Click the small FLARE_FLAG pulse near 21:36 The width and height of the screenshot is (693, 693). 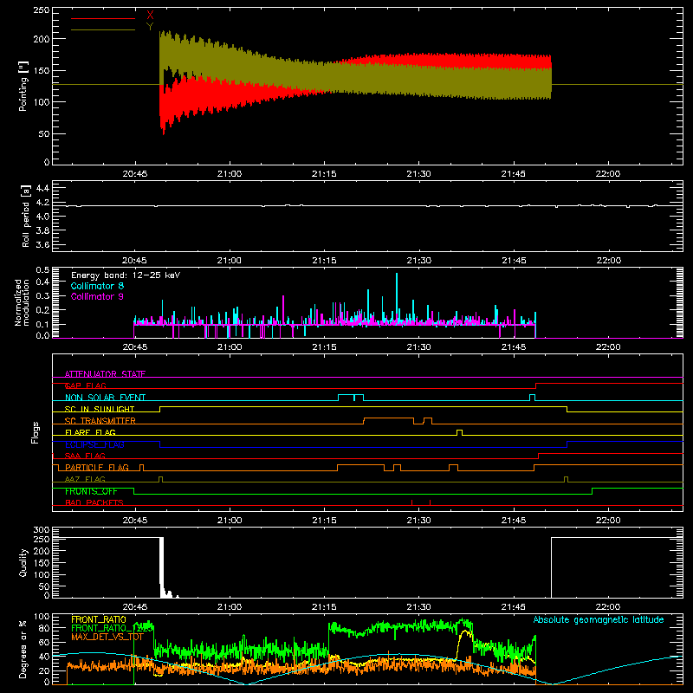[x=460, y=432]
